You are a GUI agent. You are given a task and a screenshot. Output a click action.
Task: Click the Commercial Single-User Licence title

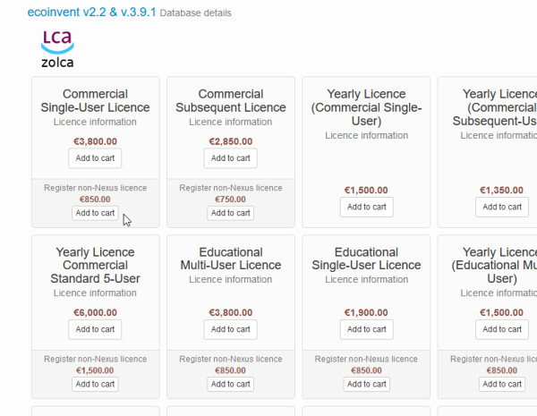(95, 101)
